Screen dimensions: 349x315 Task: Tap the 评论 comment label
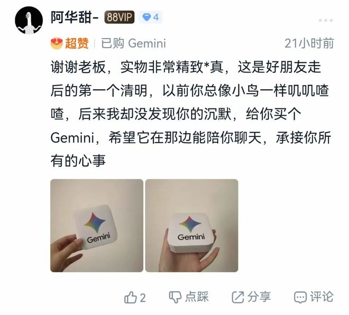(x=322, y=297)
